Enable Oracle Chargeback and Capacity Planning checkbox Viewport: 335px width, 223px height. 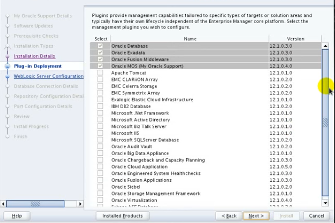pos(100,160)
